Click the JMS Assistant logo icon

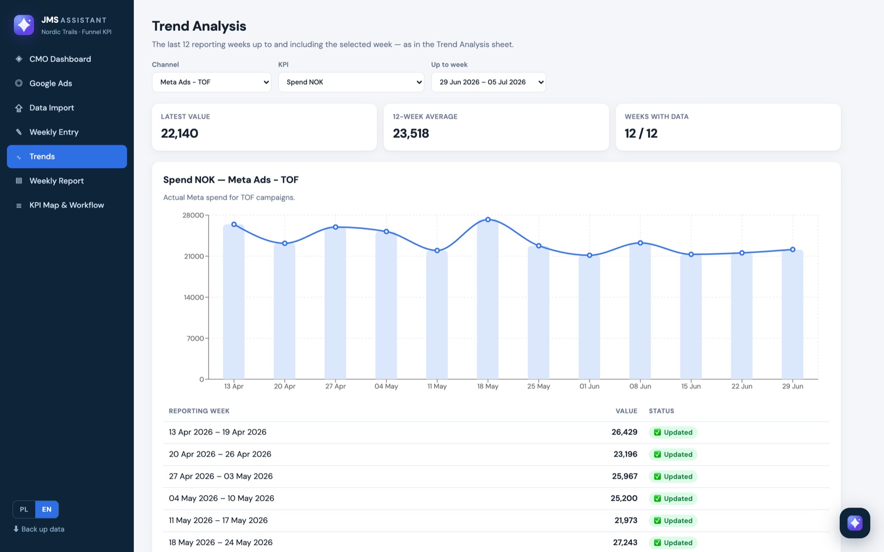coord(24,25)
